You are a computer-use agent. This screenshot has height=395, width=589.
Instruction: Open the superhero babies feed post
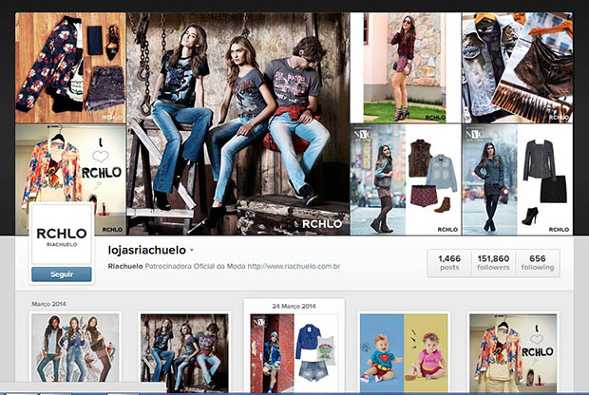404,353
